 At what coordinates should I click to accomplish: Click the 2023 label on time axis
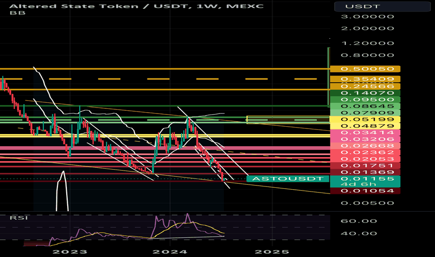pyautogui.click(x=70, y=252)
